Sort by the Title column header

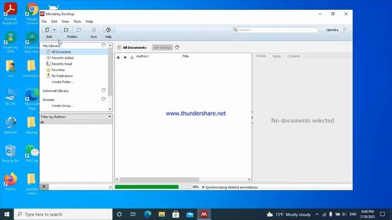(x=186, y=56)
